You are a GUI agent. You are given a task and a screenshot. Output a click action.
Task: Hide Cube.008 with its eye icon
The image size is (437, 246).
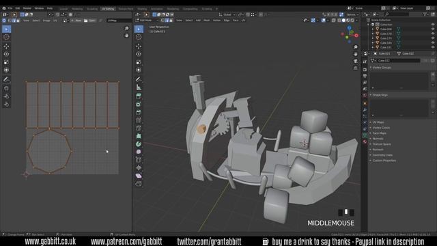(x=433, y=29)
